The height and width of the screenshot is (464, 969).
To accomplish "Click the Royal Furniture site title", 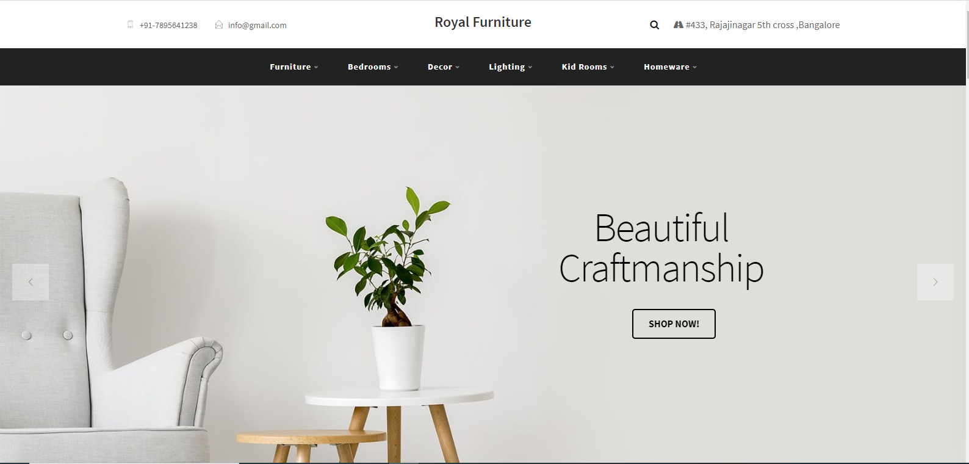I will (483, 23).
